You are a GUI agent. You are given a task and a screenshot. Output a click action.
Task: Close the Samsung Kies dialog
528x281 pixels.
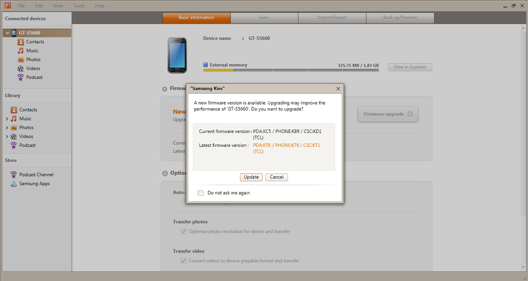338,89
